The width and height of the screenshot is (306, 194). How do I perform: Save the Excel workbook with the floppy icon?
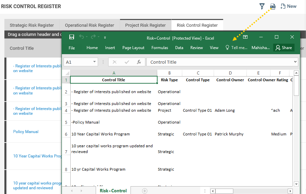pyautogui.click(x=72, y=37)
